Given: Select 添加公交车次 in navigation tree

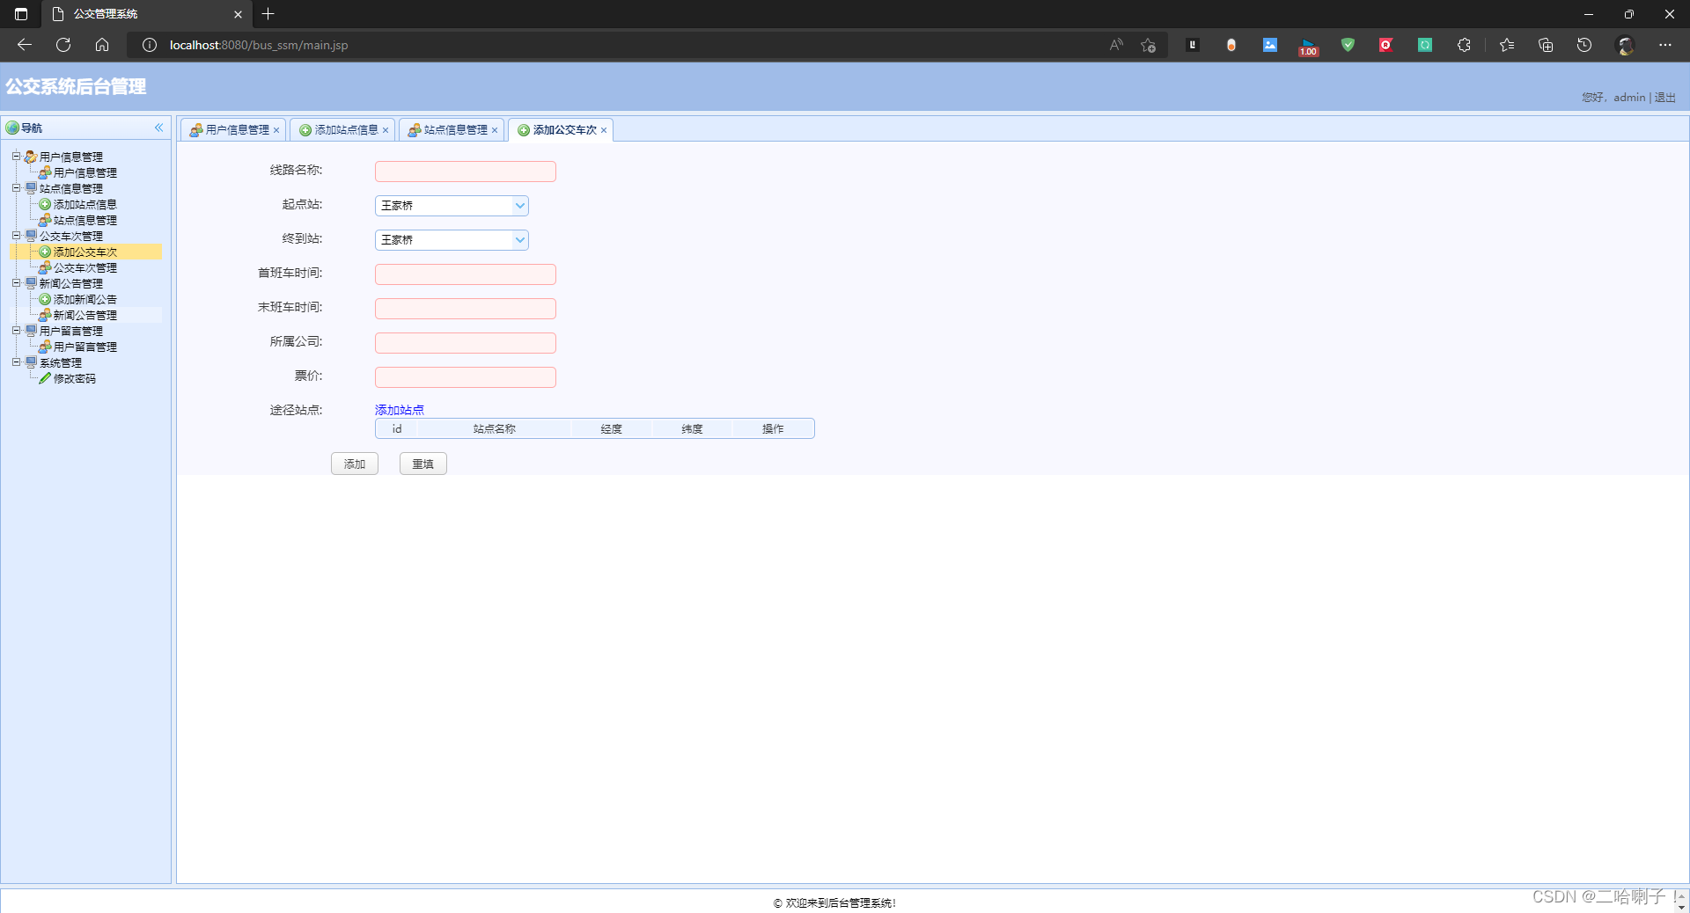Looking at the screenshot, I should (84, 252).
